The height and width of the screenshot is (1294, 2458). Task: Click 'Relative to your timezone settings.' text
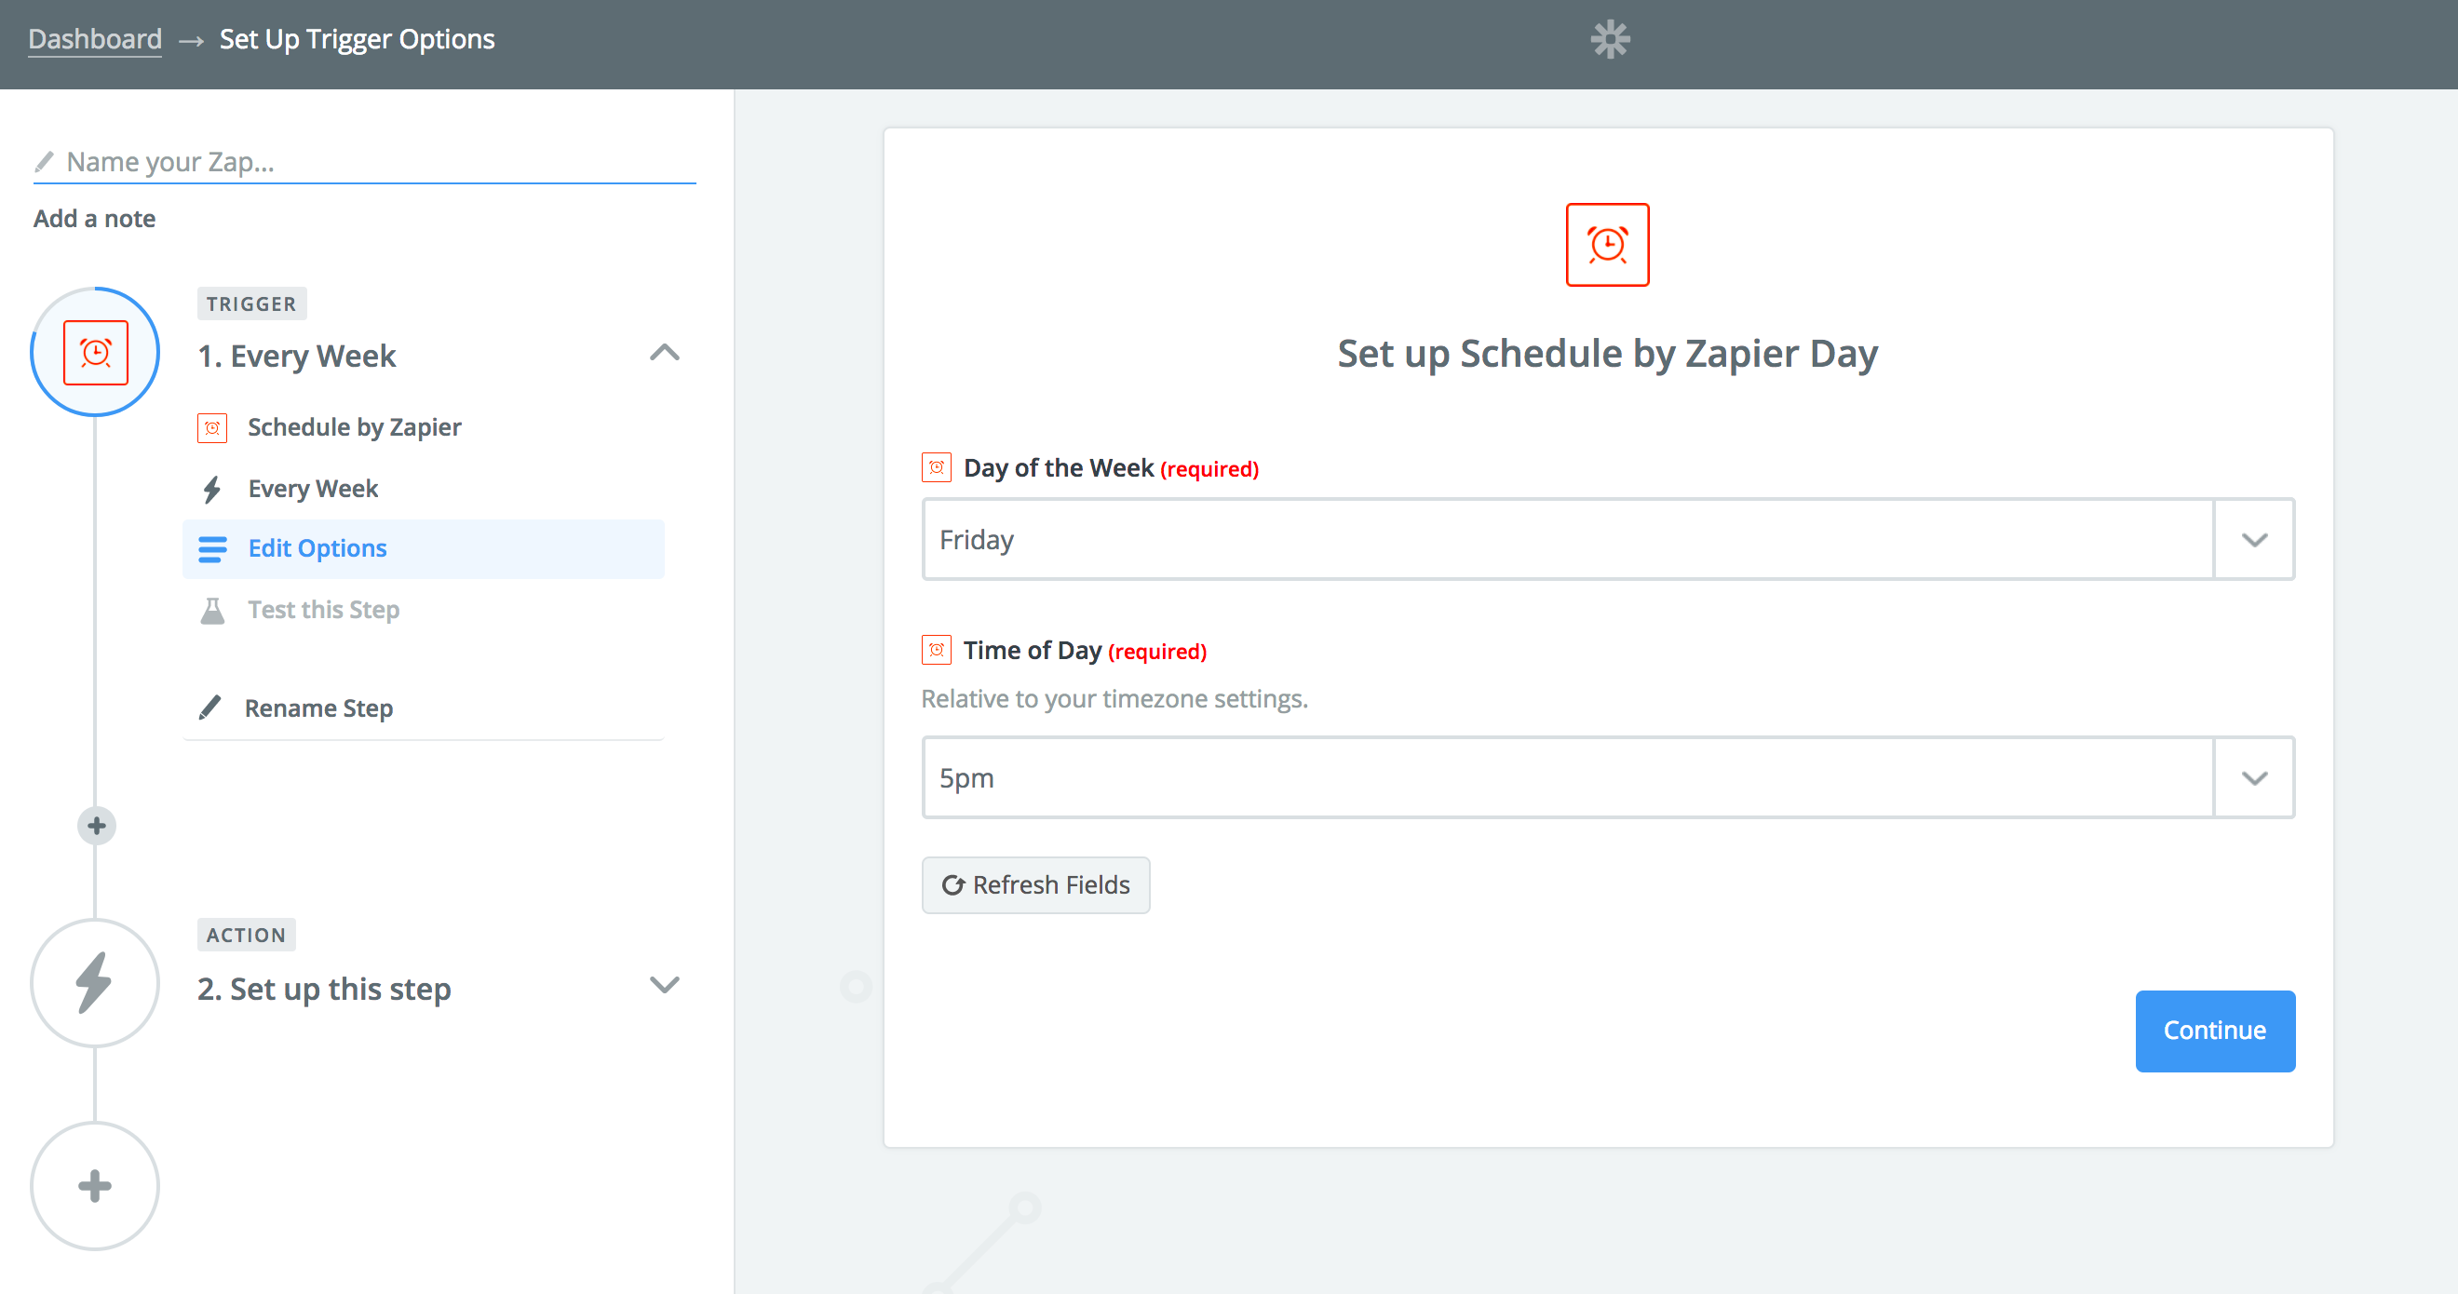(1114, 698)
